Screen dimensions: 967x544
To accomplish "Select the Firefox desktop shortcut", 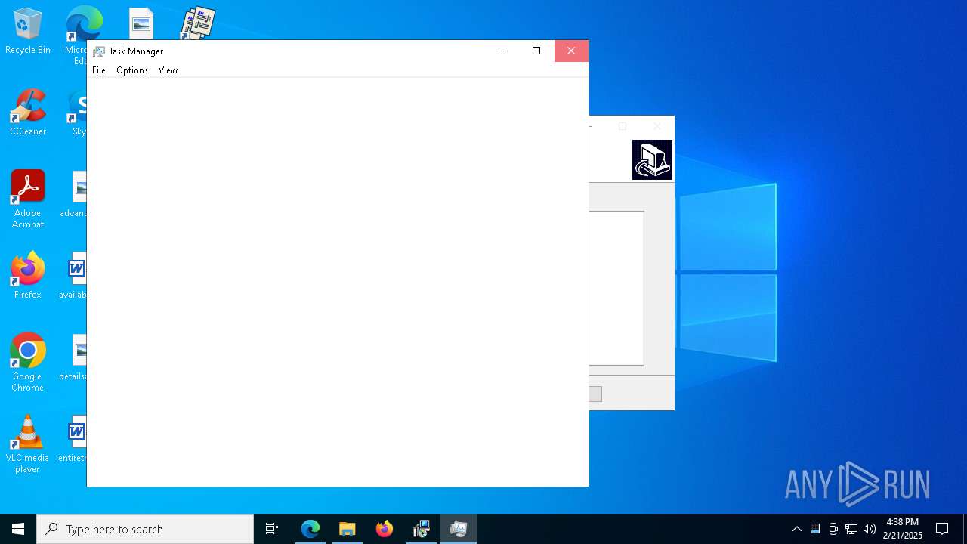I will click(28, 276).
